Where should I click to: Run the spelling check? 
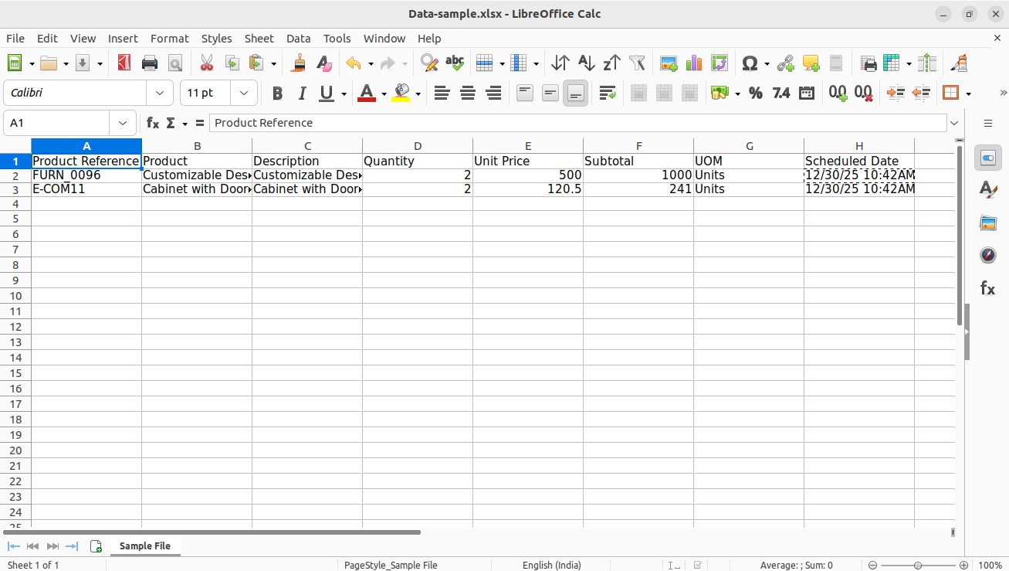455,63
